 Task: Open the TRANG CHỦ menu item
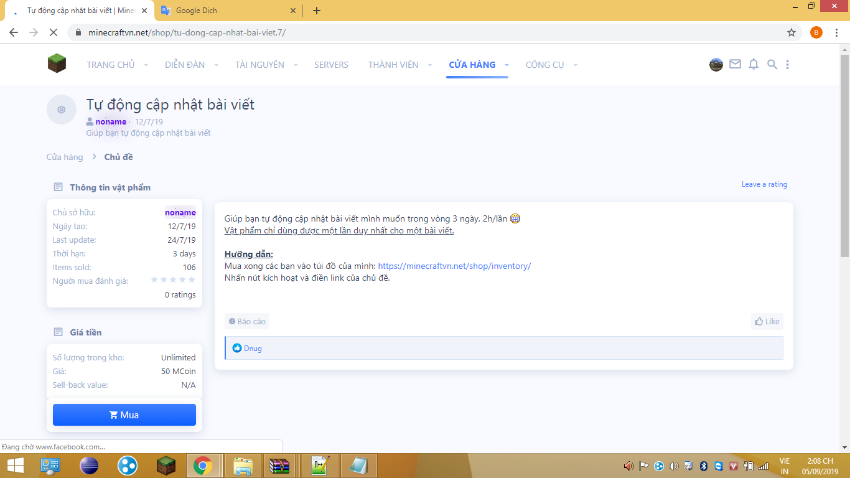click(111, 65)
